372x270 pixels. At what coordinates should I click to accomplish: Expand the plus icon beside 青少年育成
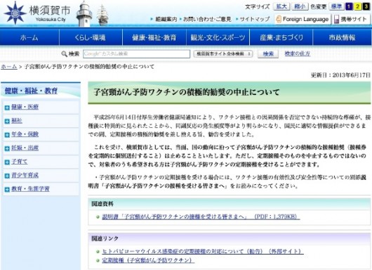coord(7,176)
